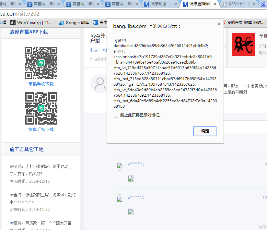Close the 装修直播详情 tab
The width and height of the screenshot is (267, 230).
tap(215, 4)
